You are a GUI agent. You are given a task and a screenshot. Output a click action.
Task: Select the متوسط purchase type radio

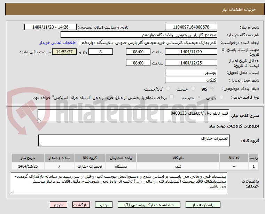[x=199, y=97]
